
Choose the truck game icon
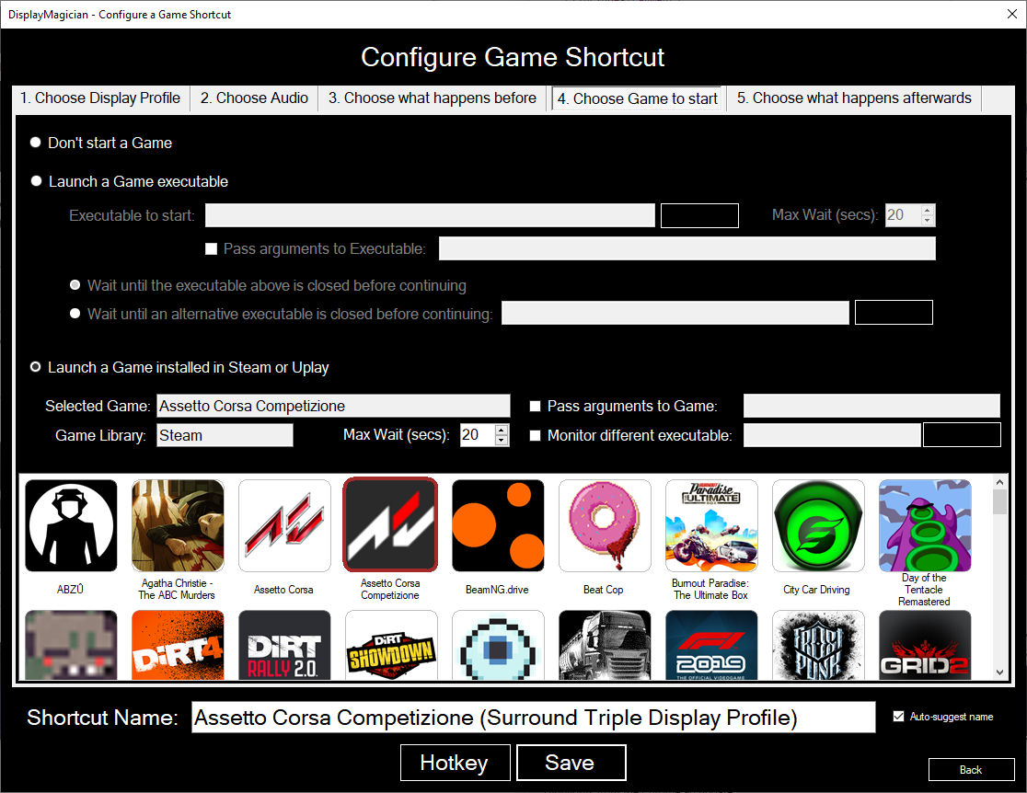(605, 645)
